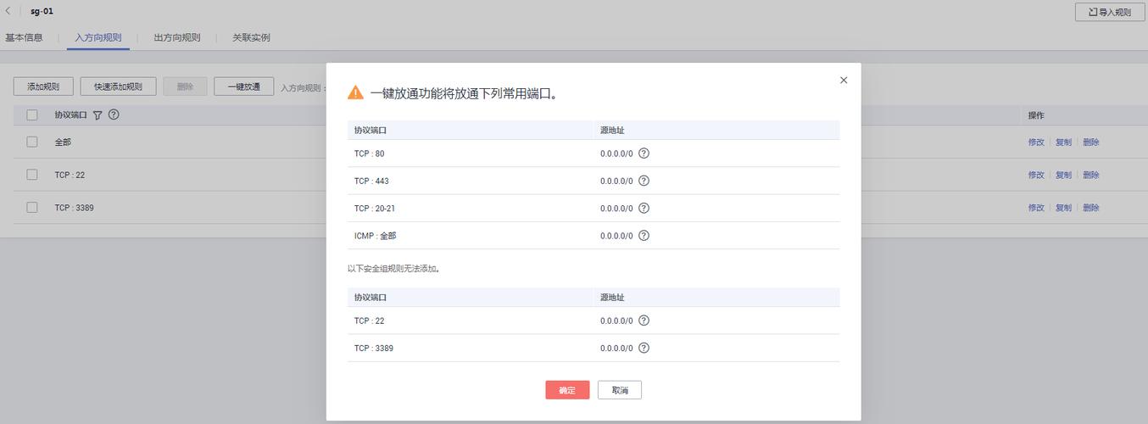Click the orange warning triangle icon
The image size is (1148, 424).
click(x=355, y=93)
